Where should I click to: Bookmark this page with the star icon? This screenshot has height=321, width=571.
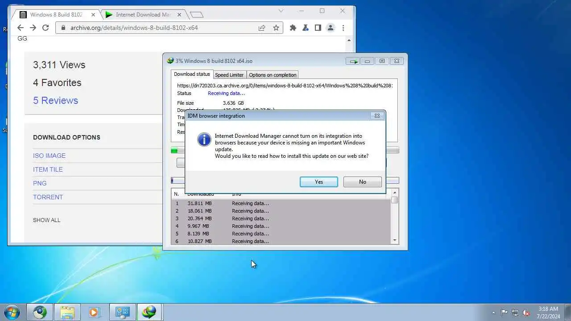(x=276, y=28)
